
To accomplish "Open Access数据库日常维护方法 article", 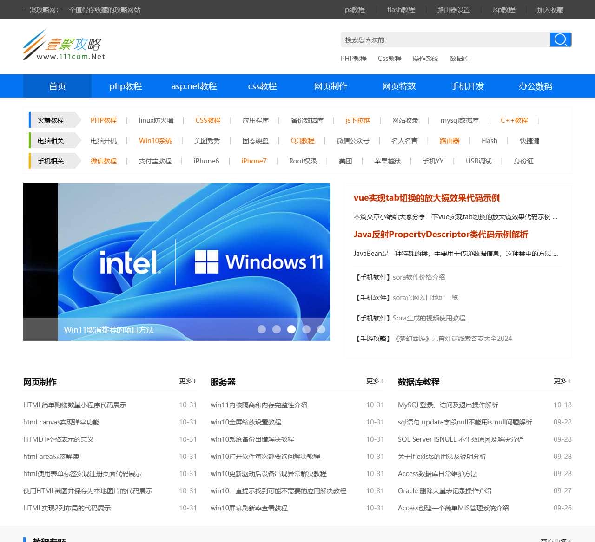I will 437,474.
